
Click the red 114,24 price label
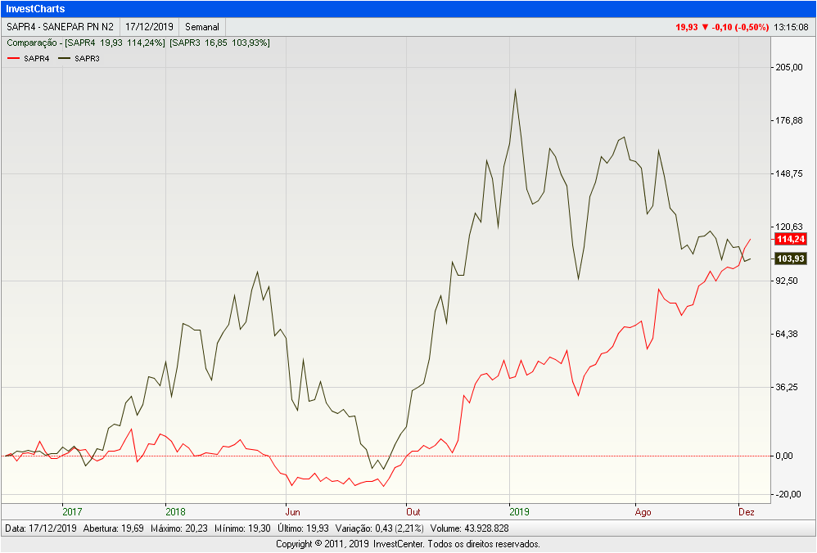pyautogui.click(x=791, y=239)
